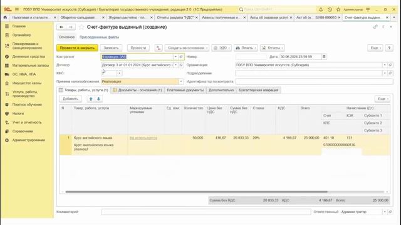Viewport: 401px width, 225px height.
Task: Open the help question mark button
Action: (389, 48)
